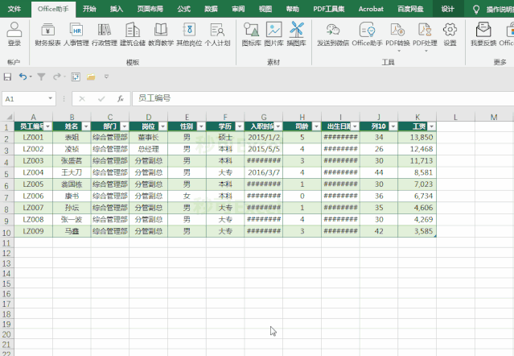514x356 pixels.
Task: Open filter dropdown for 姓名 column
Action: [86, 126]
